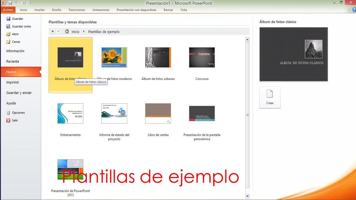Click the forward navigation arrow
The image size is (356, 200).
(x=58, y=31)
